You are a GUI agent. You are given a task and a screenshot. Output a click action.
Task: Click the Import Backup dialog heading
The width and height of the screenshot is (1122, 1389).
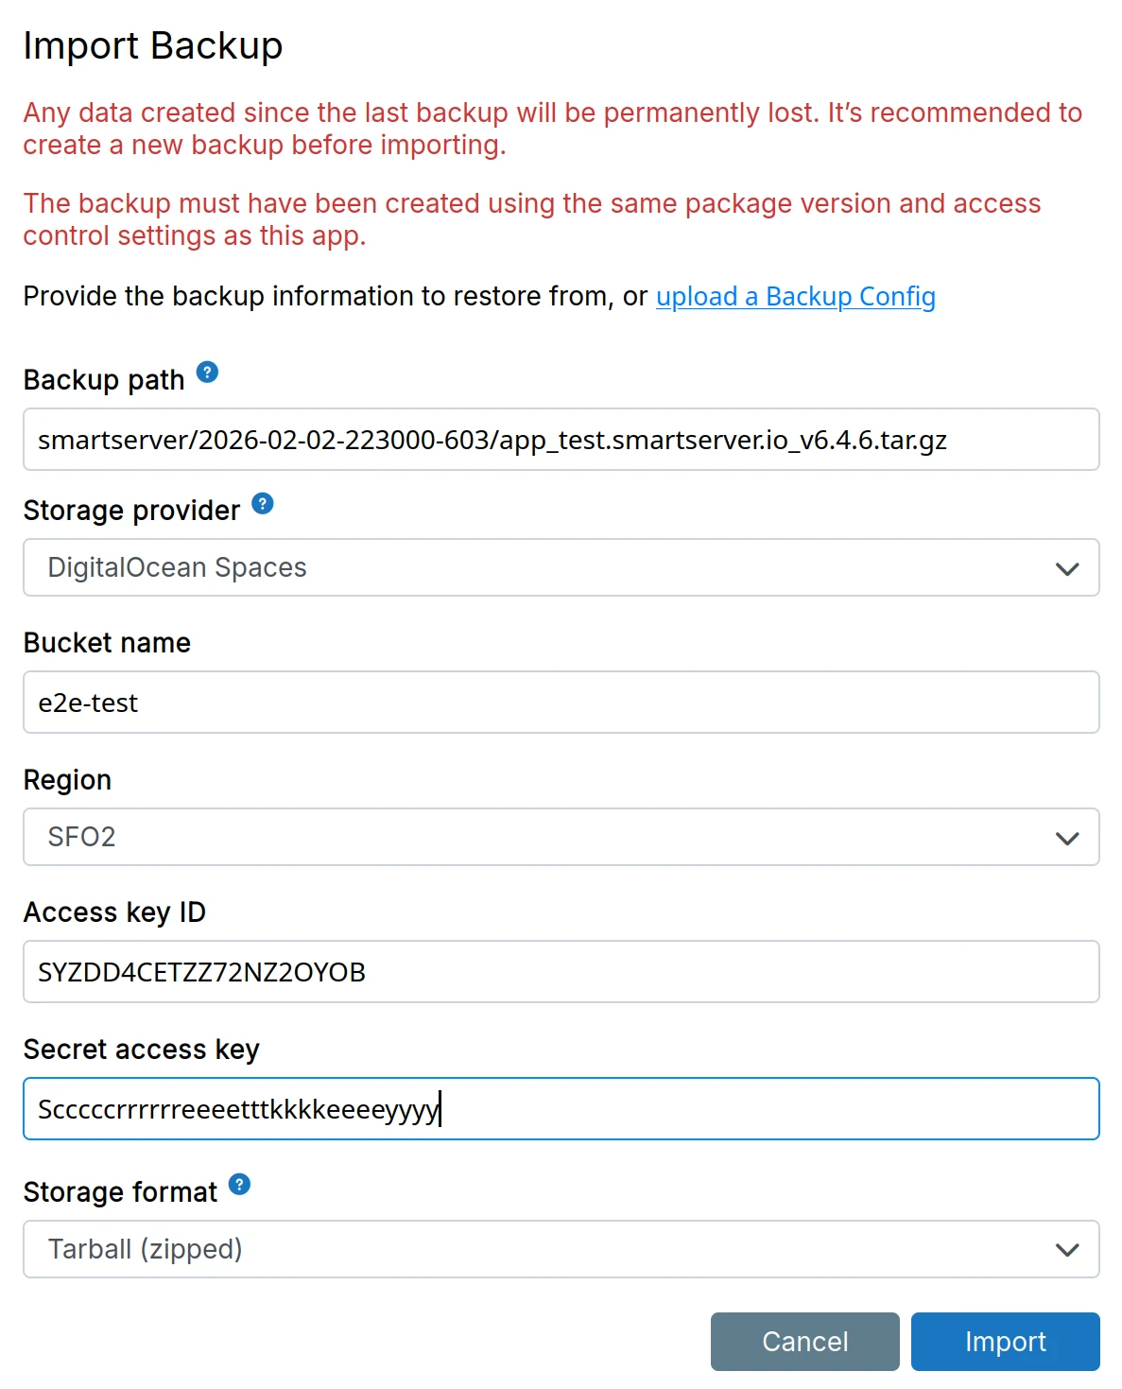152,44
